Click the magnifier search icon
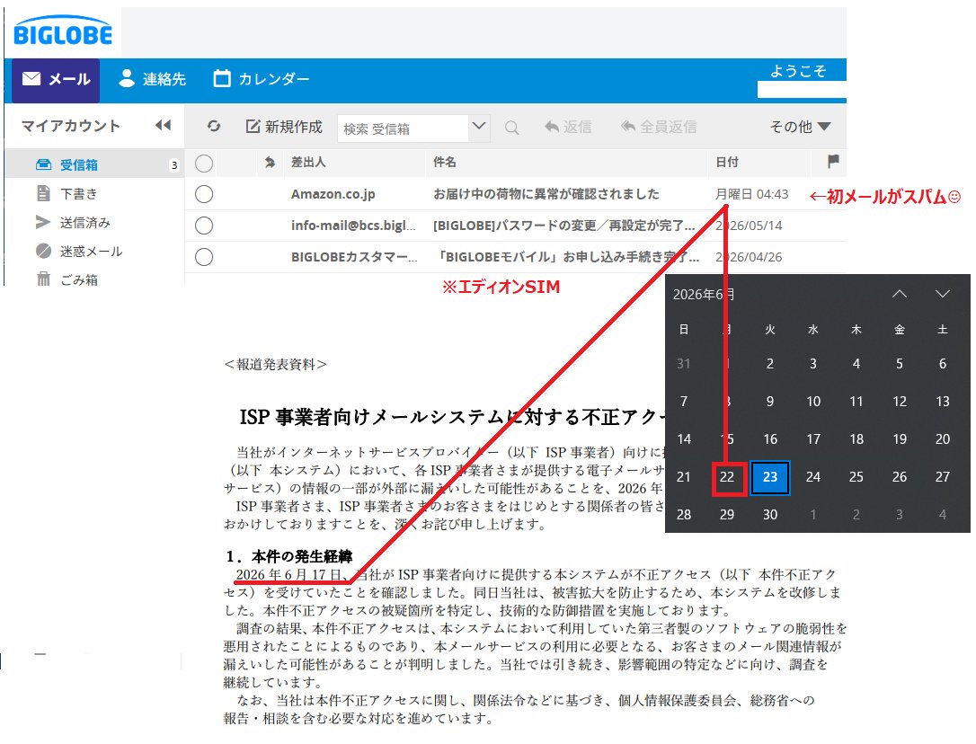The width and height of the screenshot is (976, 744). pos(511,128)
